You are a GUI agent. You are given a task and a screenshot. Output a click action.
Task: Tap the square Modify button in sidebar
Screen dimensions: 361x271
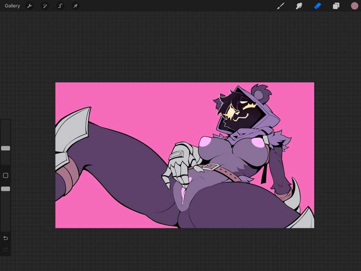point(5,176)
